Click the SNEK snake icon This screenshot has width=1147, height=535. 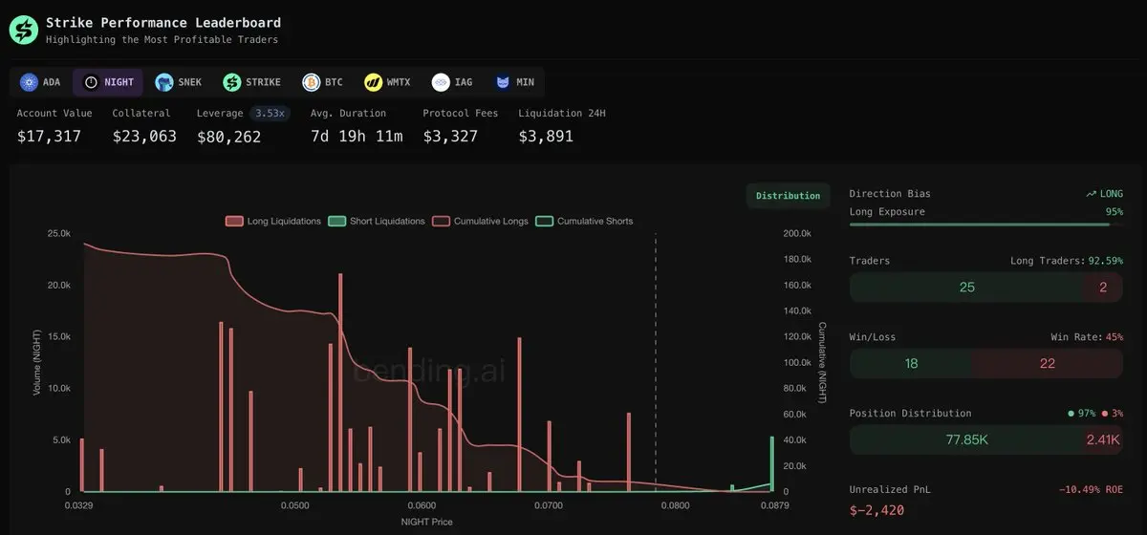[164, 82]
